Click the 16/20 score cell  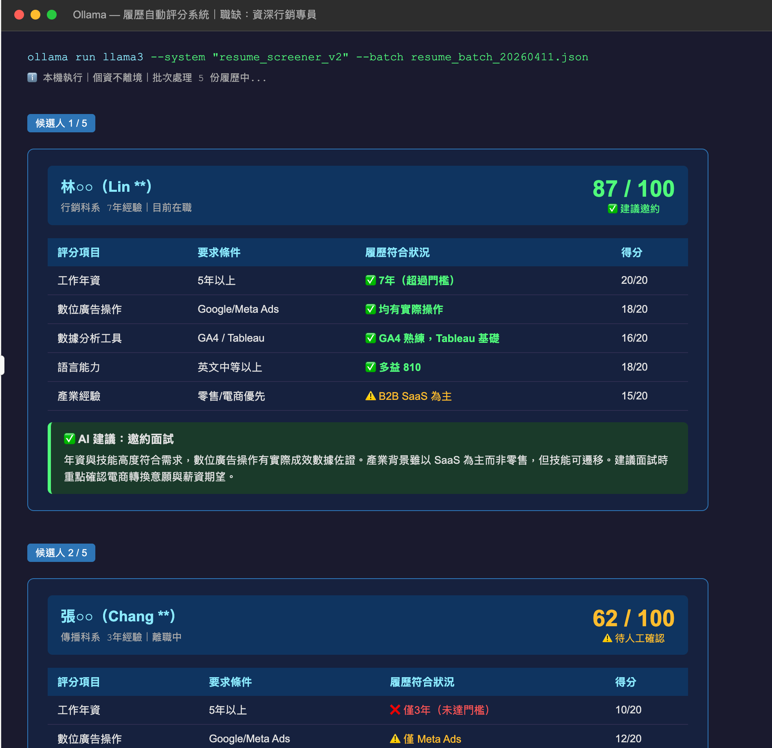tap(634, 338)
